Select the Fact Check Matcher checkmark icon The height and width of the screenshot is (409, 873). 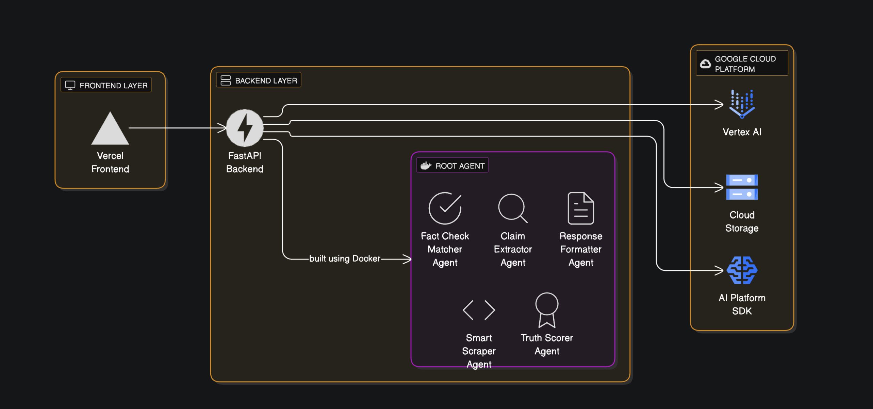click(x=445, y=208)
